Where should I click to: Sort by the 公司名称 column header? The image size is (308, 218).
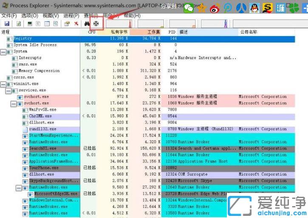pos(267,32)
